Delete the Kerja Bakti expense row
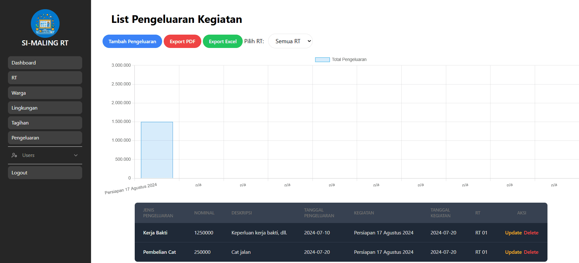The height and width of the screenshot is (263, 579). pos(531,233)
